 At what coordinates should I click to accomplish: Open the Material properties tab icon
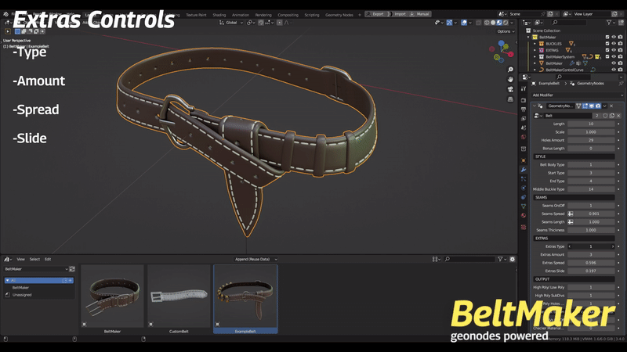pos(524,216)
